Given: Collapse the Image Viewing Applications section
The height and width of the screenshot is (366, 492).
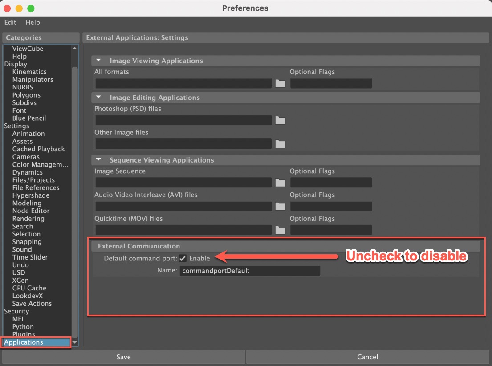Looking at the screenshot, I should pos(98,61).
